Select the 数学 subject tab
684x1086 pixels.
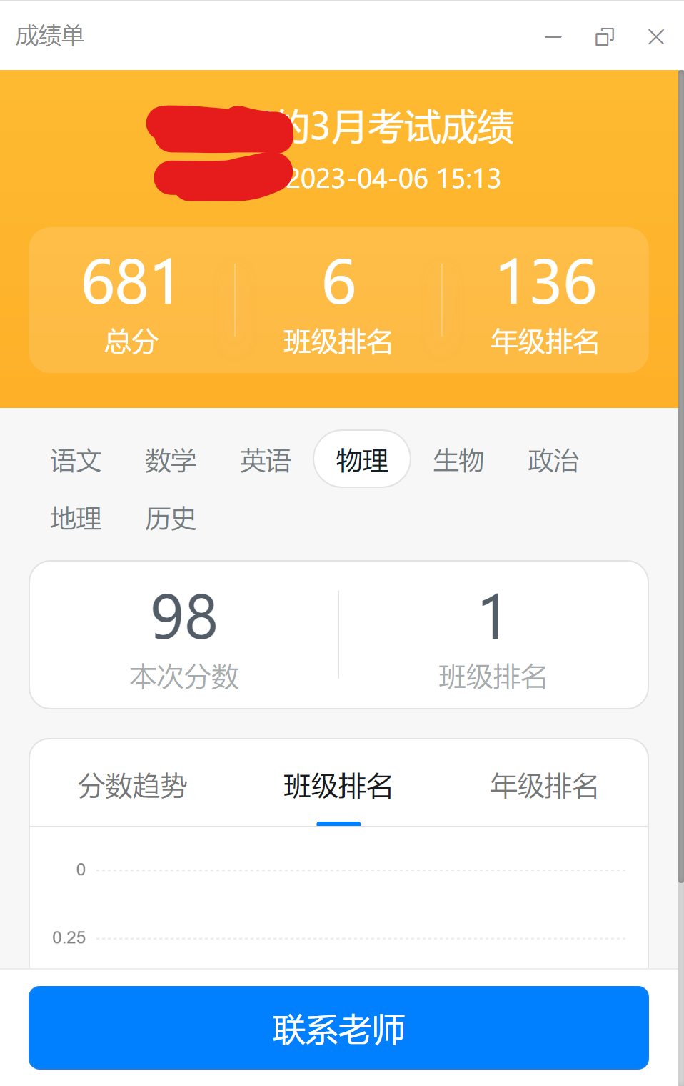point(171,461)
